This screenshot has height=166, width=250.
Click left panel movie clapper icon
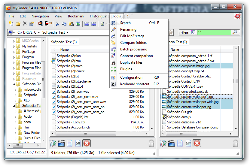coord(61,143)
